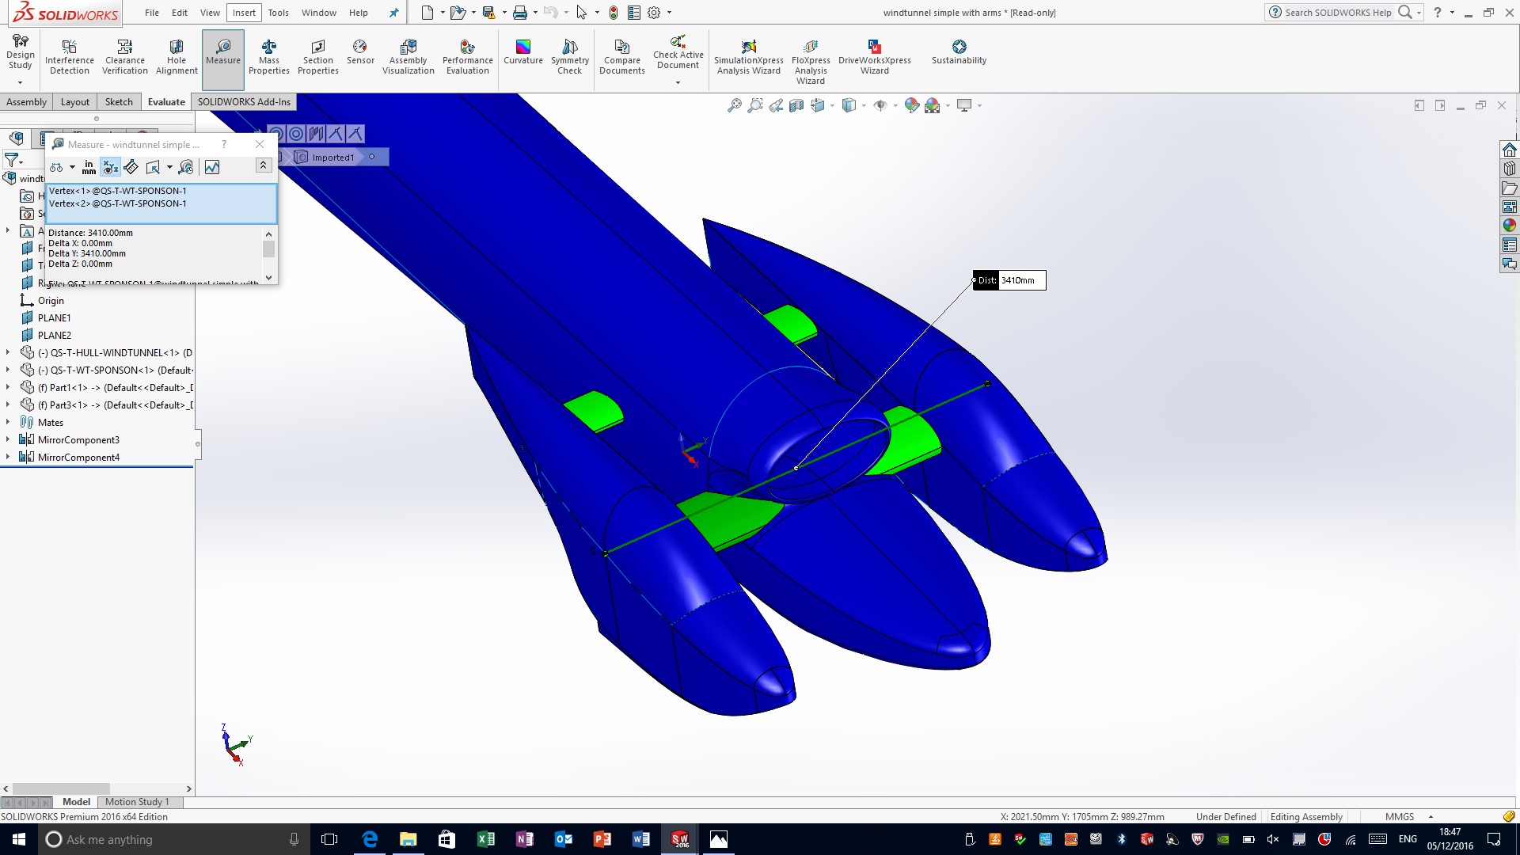The height and width of the screenshot is (855, 1520).
Task: Open the Section Properties tool
Action: coord(318,57)
